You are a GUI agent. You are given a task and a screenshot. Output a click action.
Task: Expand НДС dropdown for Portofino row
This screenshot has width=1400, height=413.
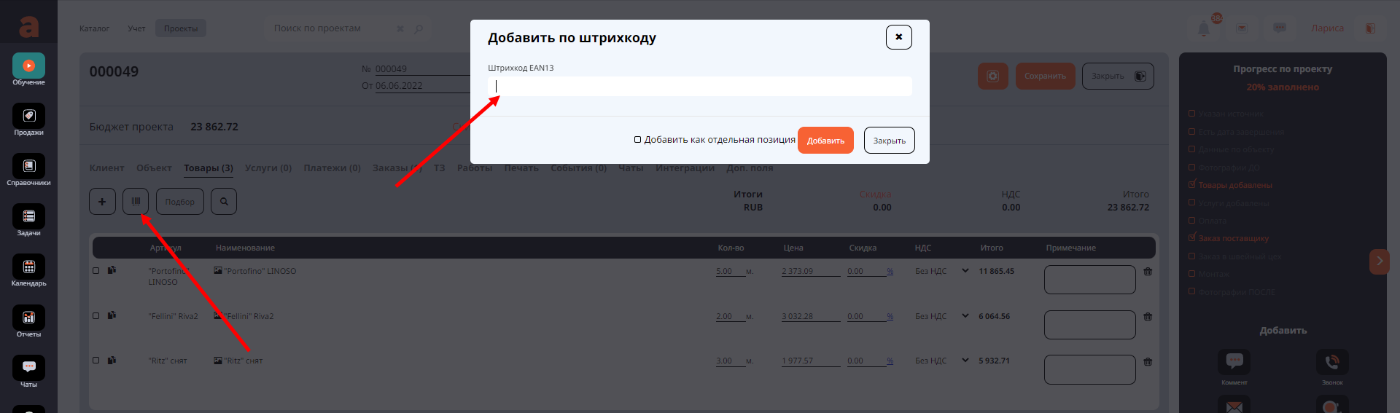pyautogui.click(x=965, y=271)
